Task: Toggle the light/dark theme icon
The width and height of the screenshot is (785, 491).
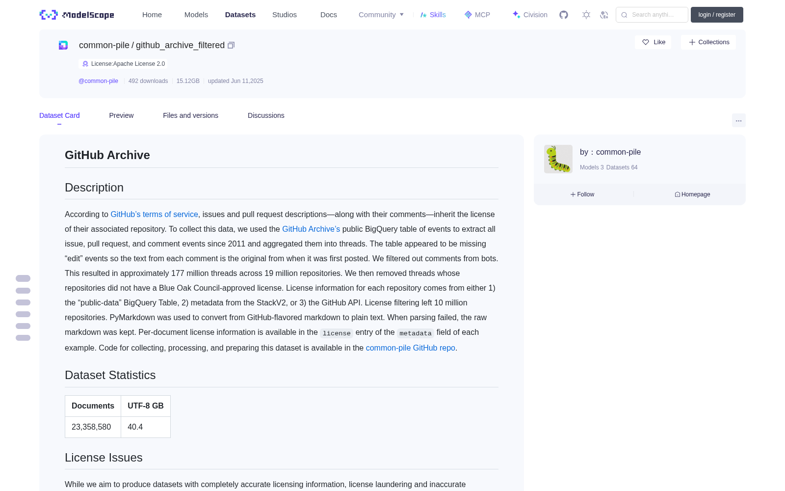Action: coord(586,15)
